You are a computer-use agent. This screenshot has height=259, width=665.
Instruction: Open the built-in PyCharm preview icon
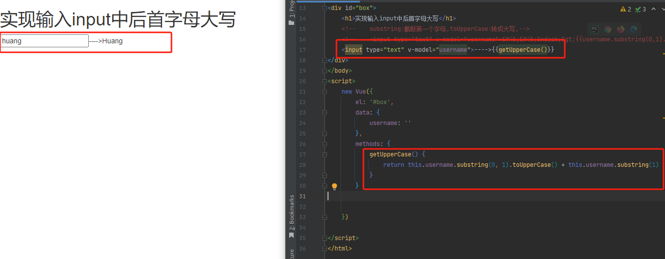[595, 29]
